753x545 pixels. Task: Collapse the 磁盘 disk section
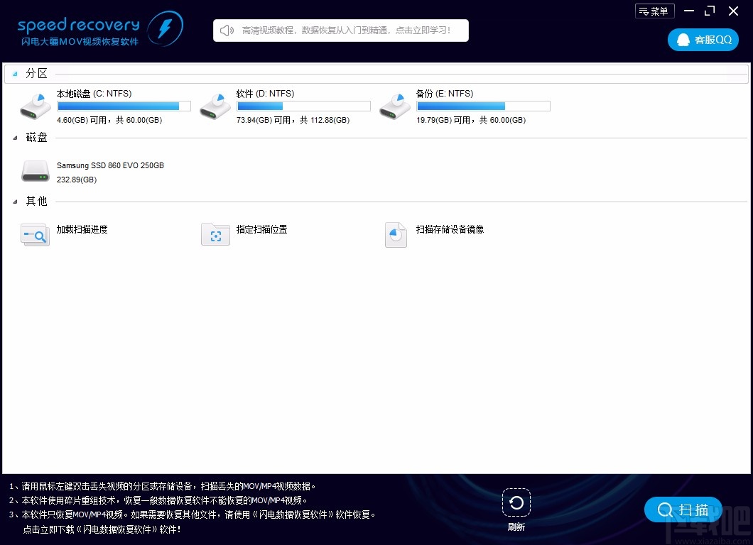(x=16, y=137)
